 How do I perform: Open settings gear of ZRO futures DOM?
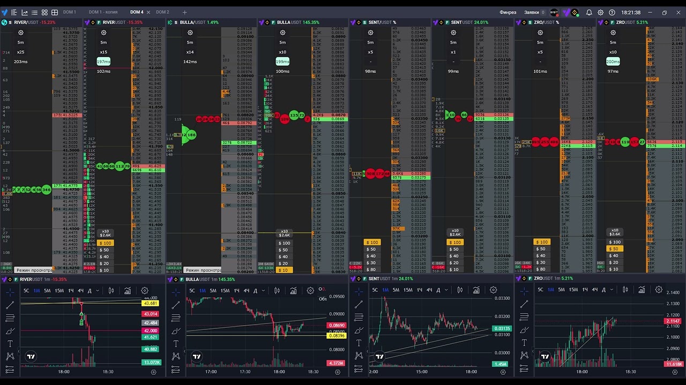point(613,33)
